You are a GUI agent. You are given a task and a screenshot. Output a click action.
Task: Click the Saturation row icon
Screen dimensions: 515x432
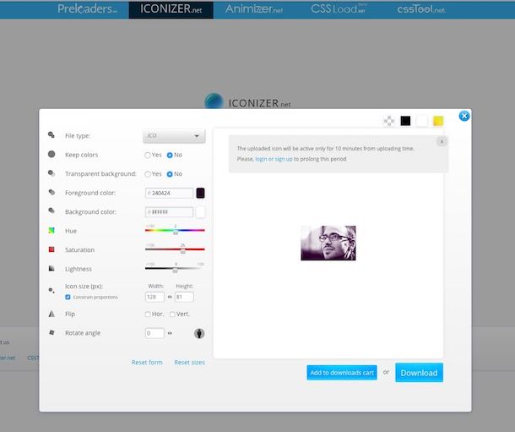click(x=51, y=249)
